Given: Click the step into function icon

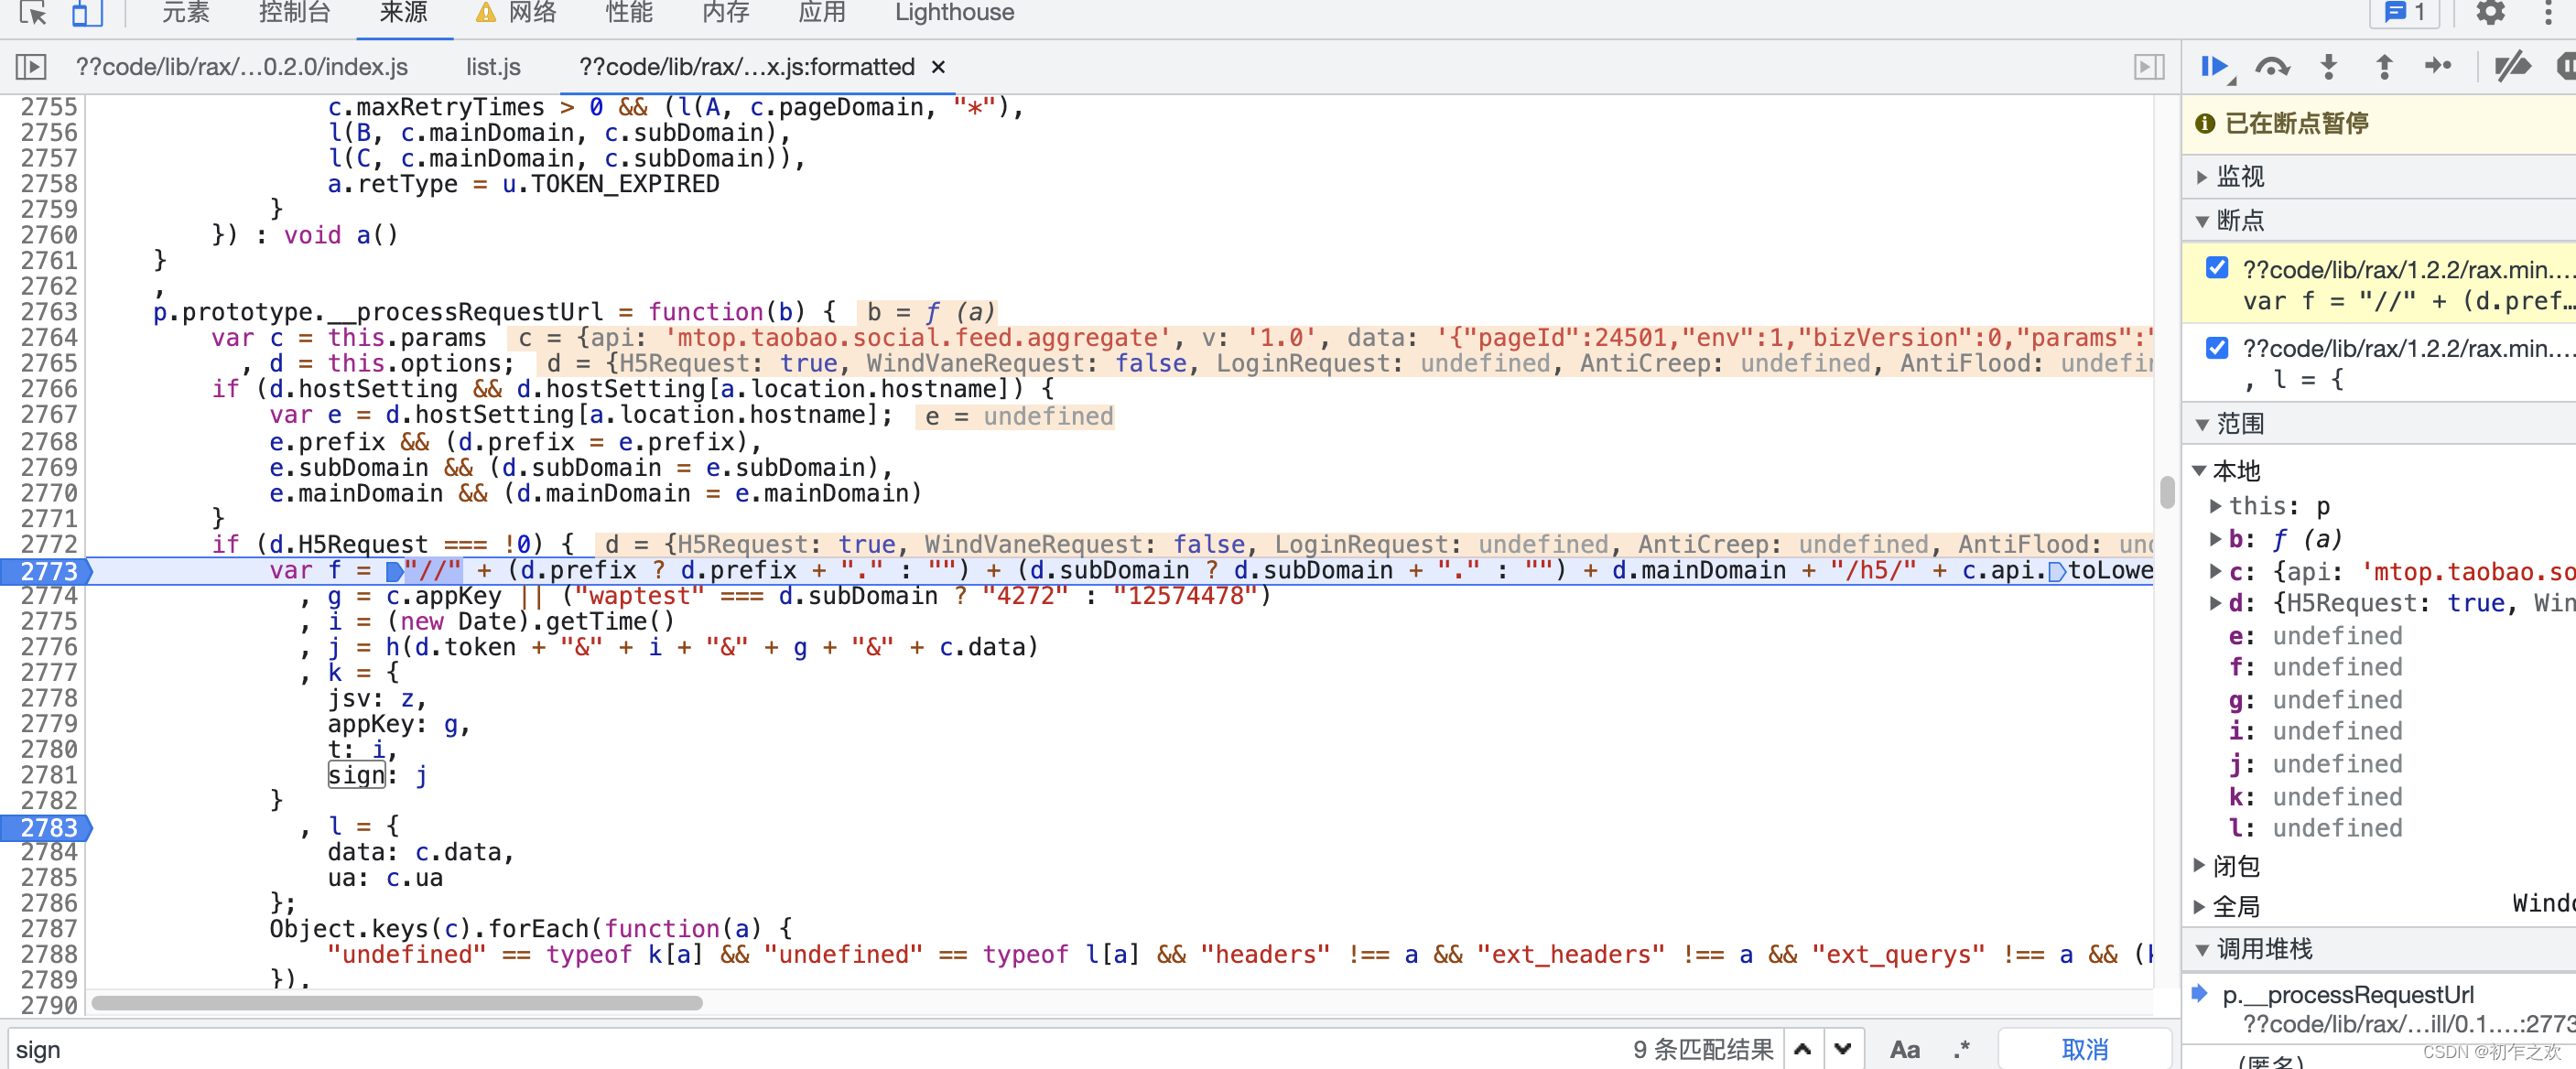Looking at the screenshot, I should pos(2329,67).
